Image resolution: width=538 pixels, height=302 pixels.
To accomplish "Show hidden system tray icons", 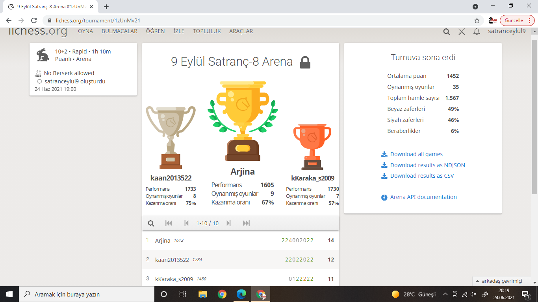I will tap(445, 294).
